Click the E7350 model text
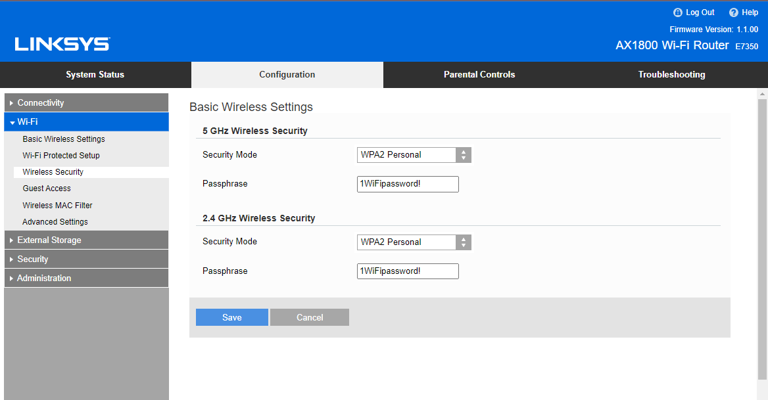 tap(746, 47)
